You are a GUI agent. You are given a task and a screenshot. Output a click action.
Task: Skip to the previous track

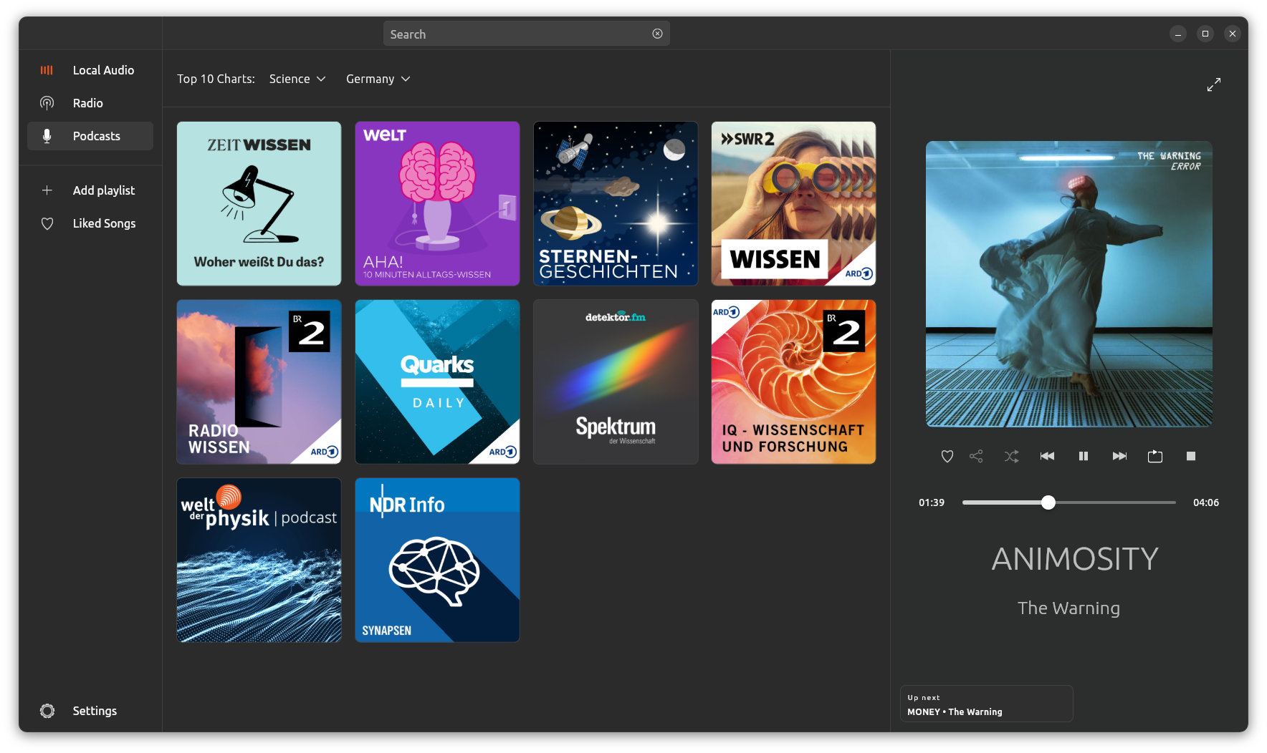click(x=1047, y=456)
